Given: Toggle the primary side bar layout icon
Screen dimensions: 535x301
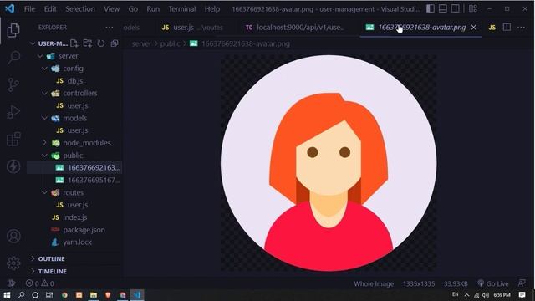Looking at the screenshot, I should point(431,8).
